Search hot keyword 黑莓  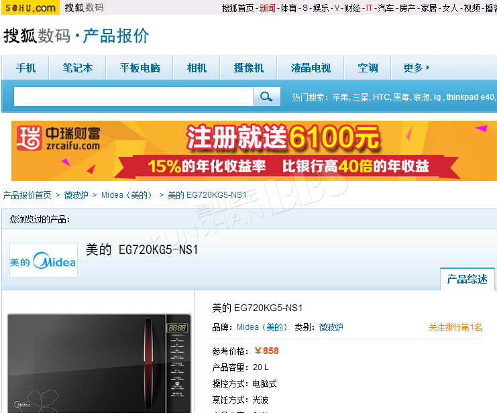pyautogui.click(x=401, y=97)
